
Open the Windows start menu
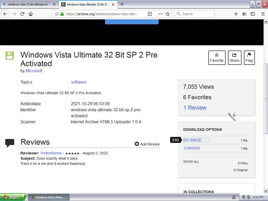tap(13, 197)
